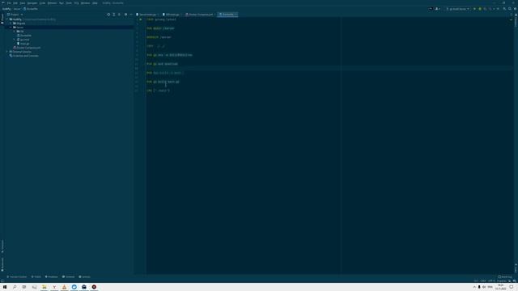Open VLC cone icon on taskbar
The height and width of the screenshot is (291, 518).
(64, 287)
